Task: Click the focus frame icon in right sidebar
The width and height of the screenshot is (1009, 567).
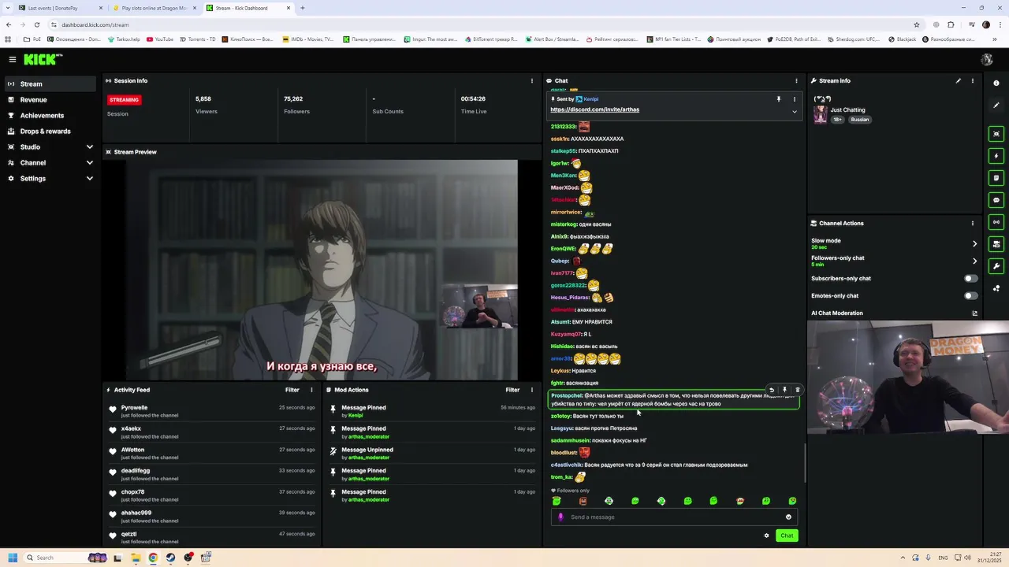Action: (996, 134)
